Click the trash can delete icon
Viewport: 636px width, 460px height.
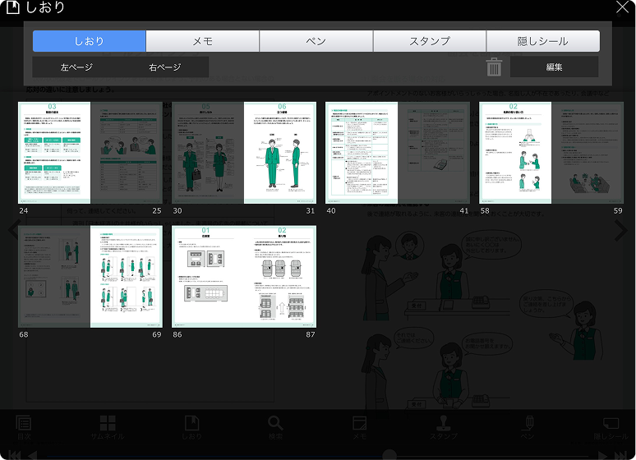494,67
